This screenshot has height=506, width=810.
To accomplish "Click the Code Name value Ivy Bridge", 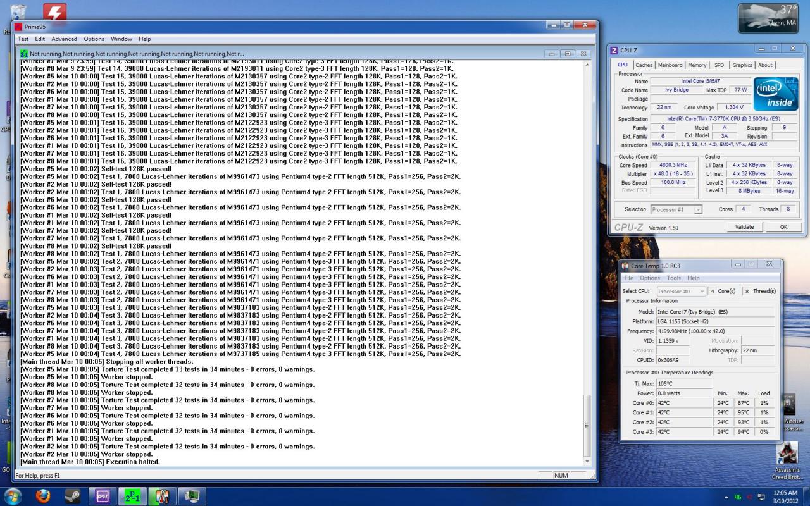I will click(677, 90).
